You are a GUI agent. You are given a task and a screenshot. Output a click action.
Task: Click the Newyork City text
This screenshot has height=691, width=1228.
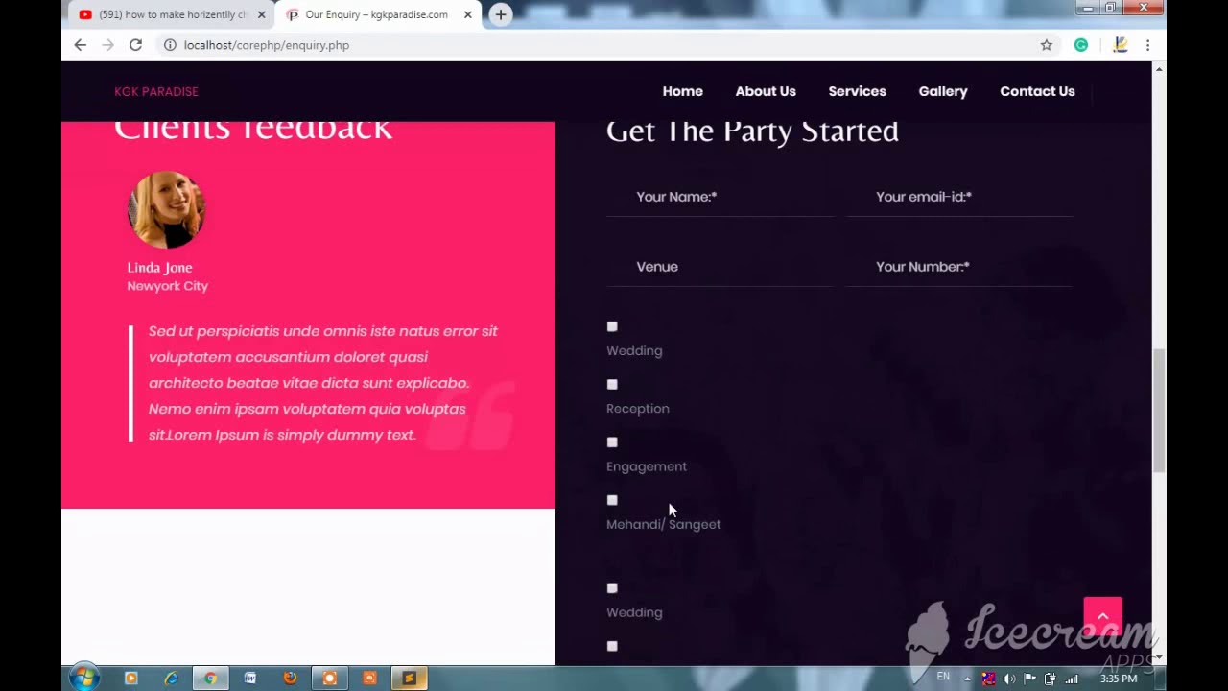click(167, 286)
